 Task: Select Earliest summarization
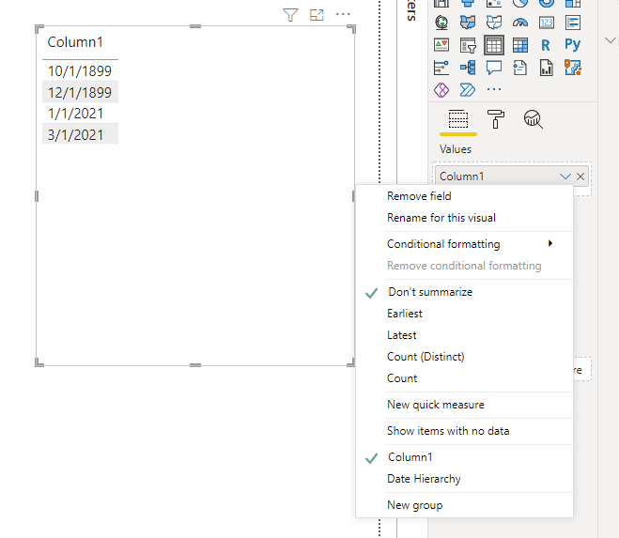(405, 314)
